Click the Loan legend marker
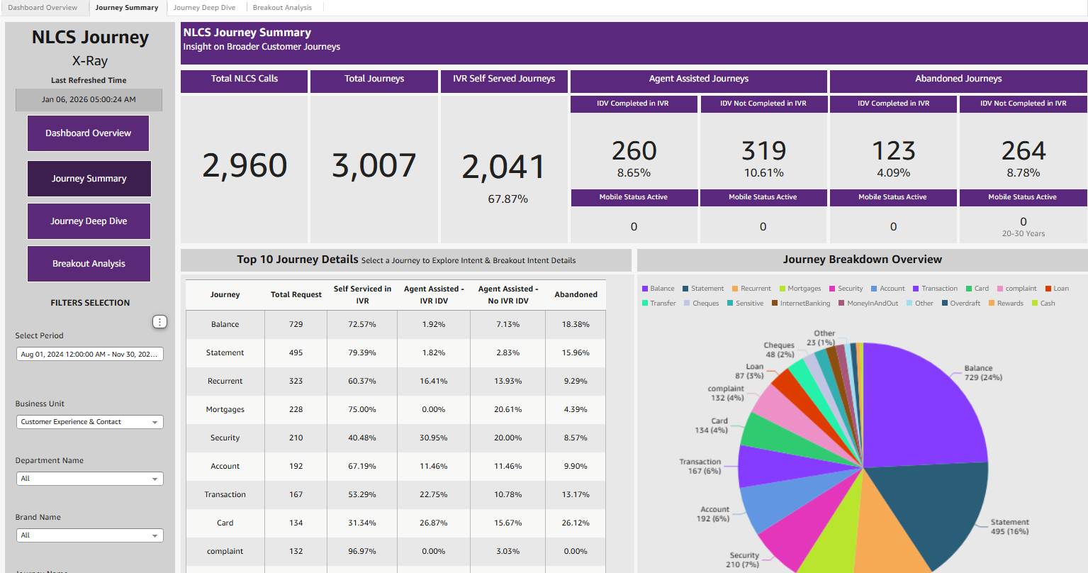 click(x=1048, y=289)
